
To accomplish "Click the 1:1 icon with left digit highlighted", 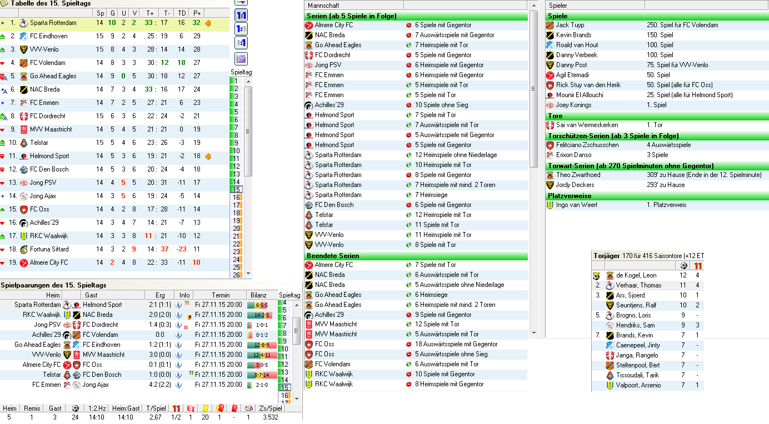I will [x=242, y=29].
